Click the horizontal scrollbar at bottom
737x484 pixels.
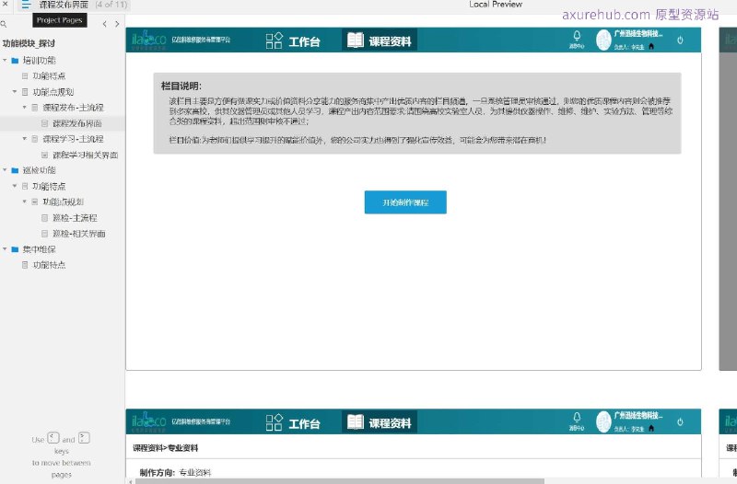(339, 481)
